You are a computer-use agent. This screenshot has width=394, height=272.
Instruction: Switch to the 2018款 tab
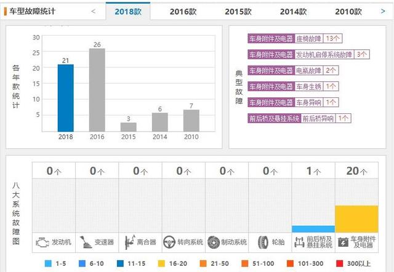pyautogui.click(x=128, y=11)
